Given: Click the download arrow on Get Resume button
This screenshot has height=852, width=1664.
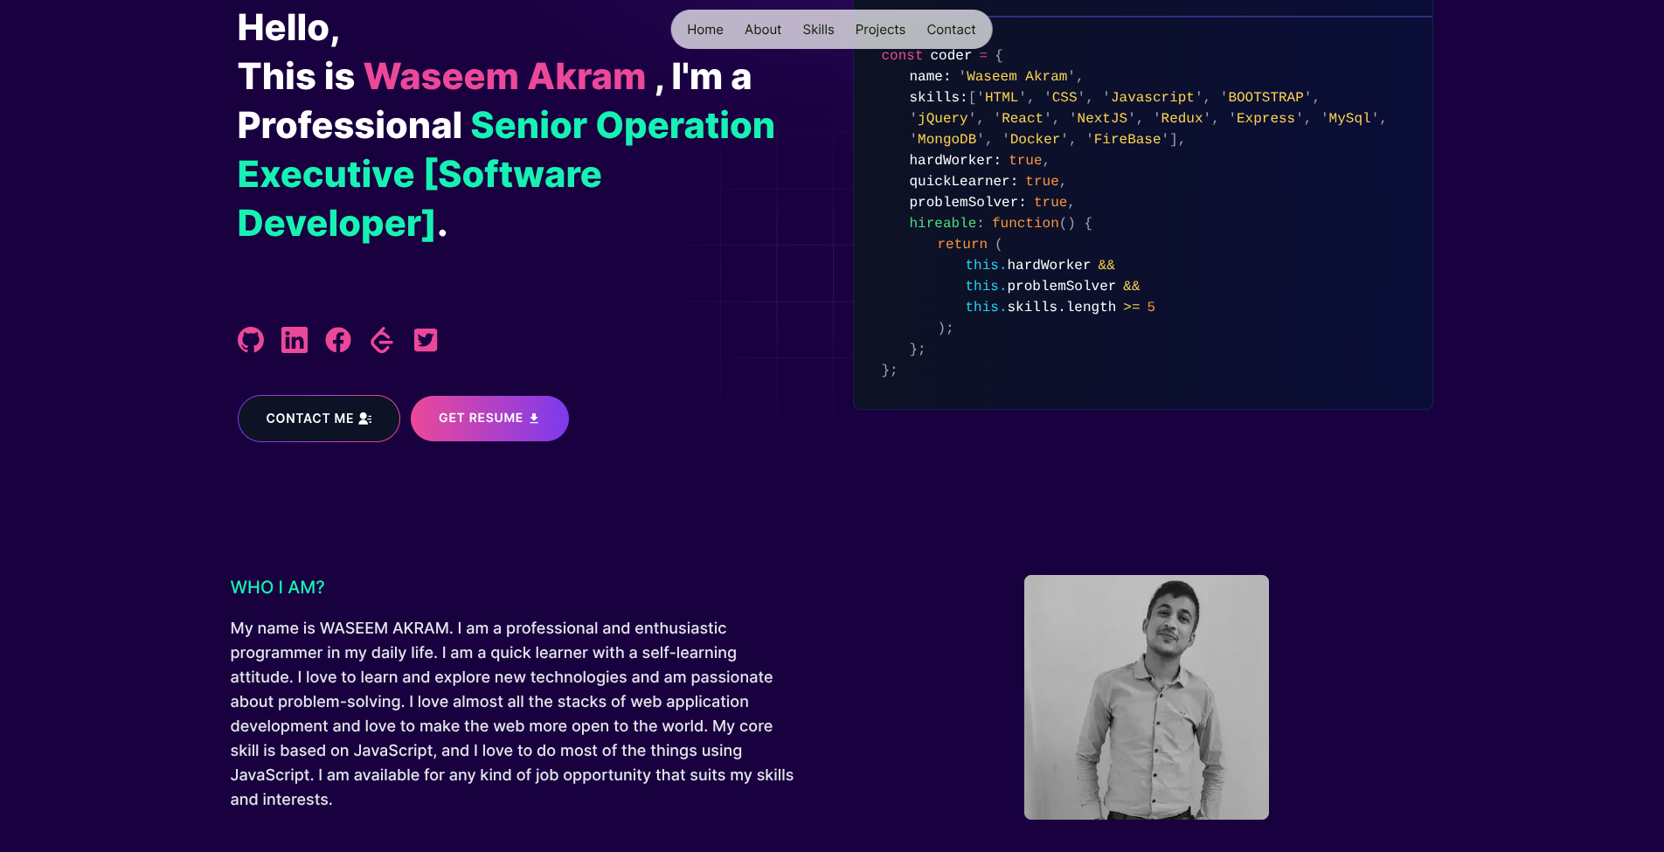Looking at the screenshot, I should [534, 419].
